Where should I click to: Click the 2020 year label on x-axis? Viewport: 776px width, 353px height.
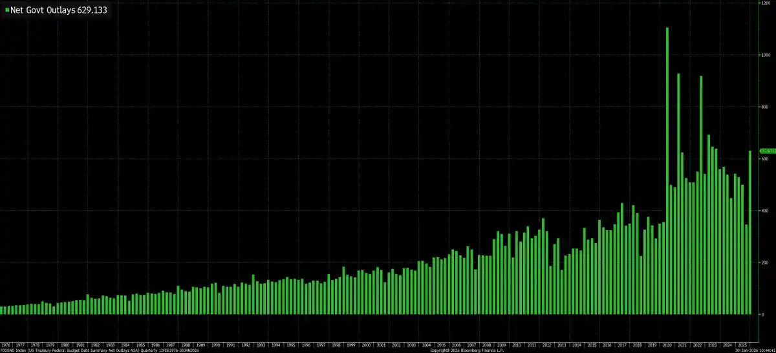coord(667,345)
